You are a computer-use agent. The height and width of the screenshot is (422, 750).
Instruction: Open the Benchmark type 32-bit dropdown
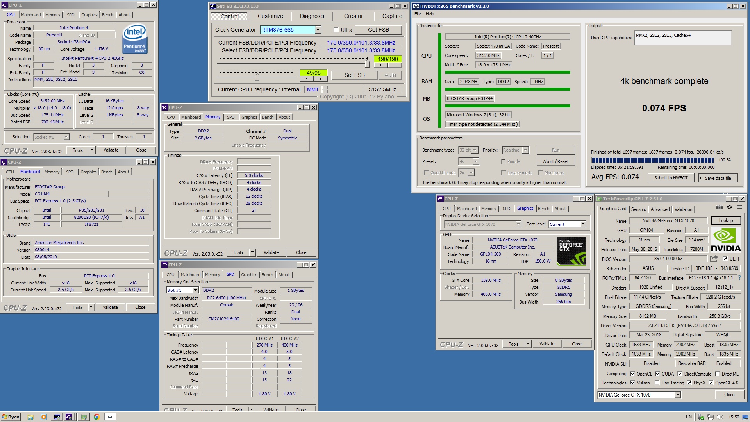coord(475,150)
